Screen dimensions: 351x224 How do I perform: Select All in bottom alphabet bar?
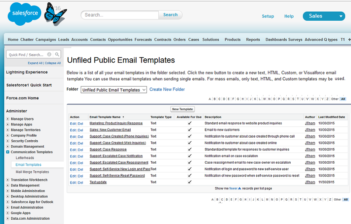pos(346,199)
